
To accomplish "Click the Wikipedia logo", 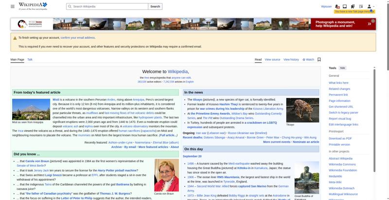I will (33, 6).
